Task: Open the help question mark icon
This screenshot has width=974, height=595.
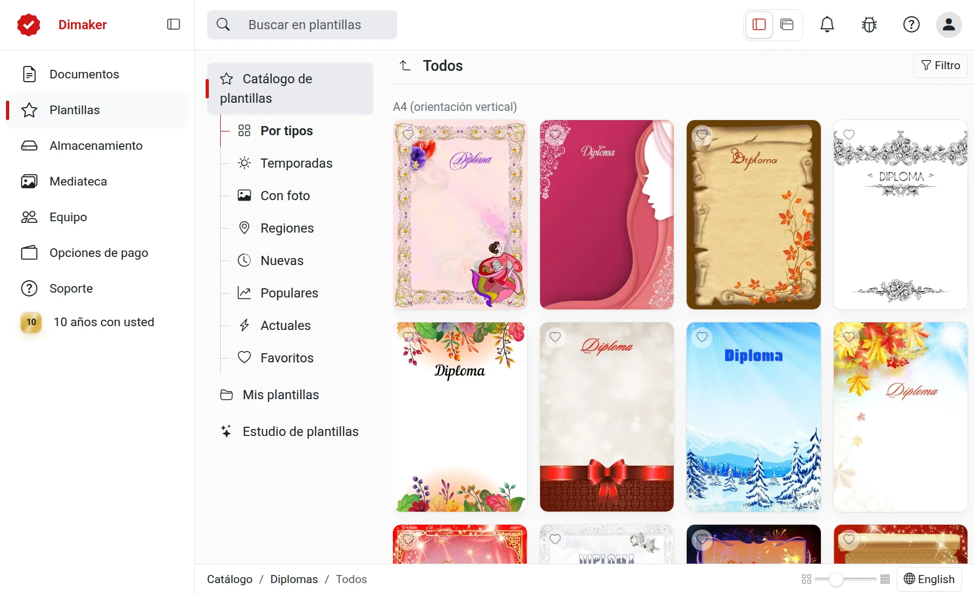Action: (x=911, y=24)
